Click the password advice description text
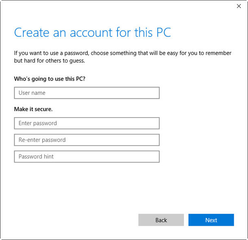248x240 pixels. [x=122, y=57]
